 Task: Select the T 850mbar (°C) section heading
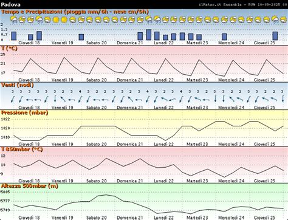click(22, 150)
